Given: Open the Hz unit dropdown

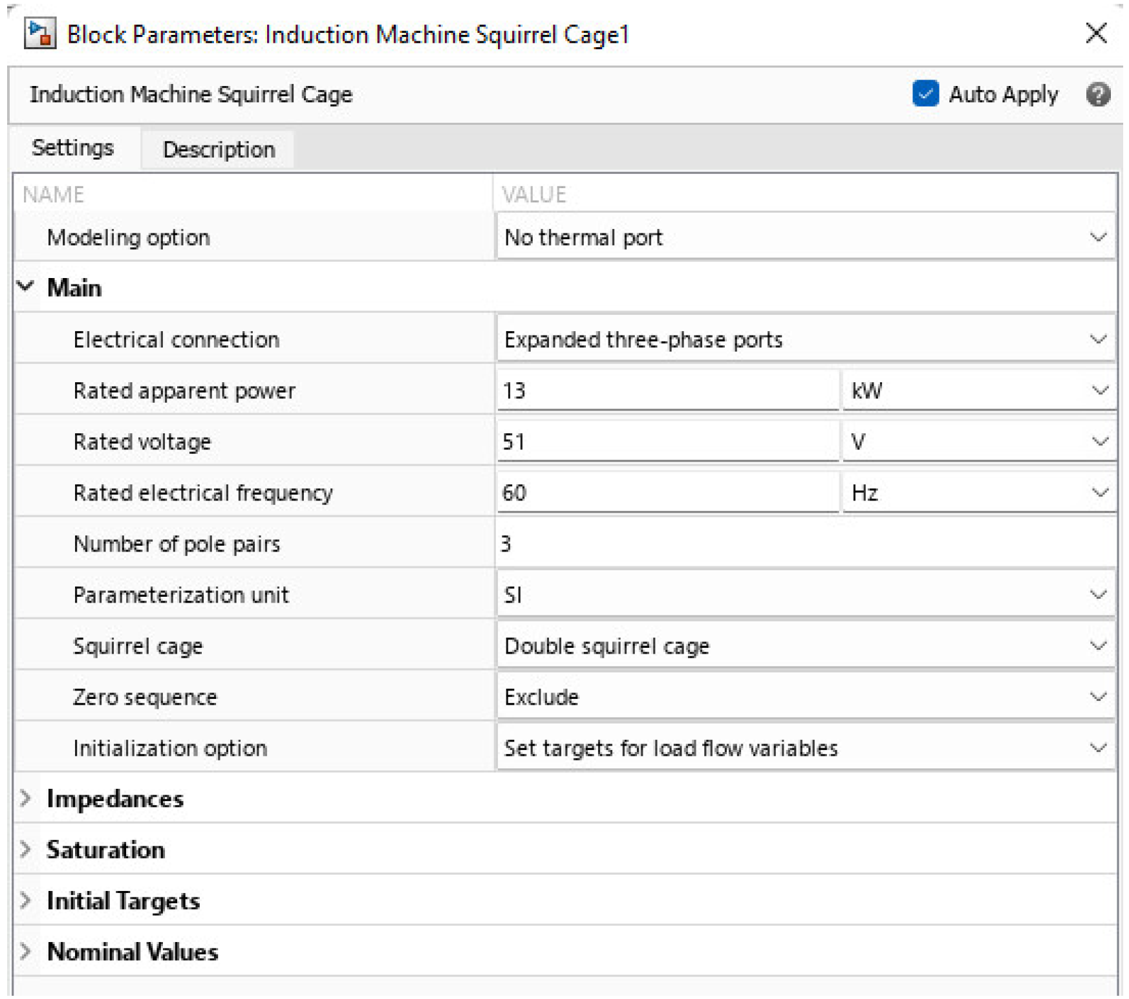Looking at the screenshot, I should (979, 493).
